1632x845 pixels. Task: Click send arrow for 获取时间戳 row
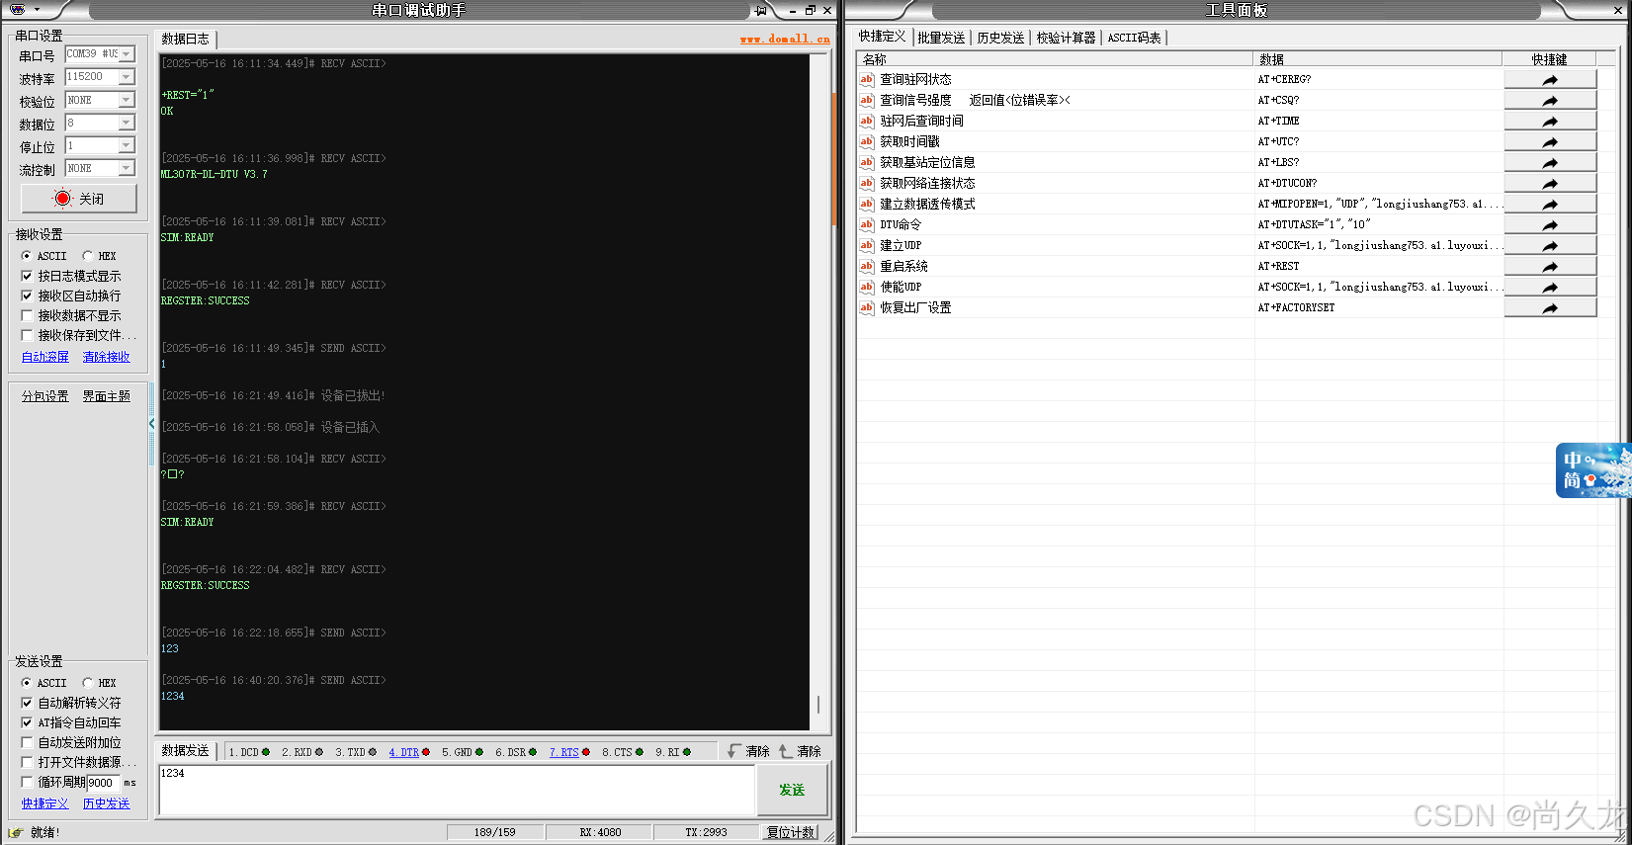coord(1550,141)
